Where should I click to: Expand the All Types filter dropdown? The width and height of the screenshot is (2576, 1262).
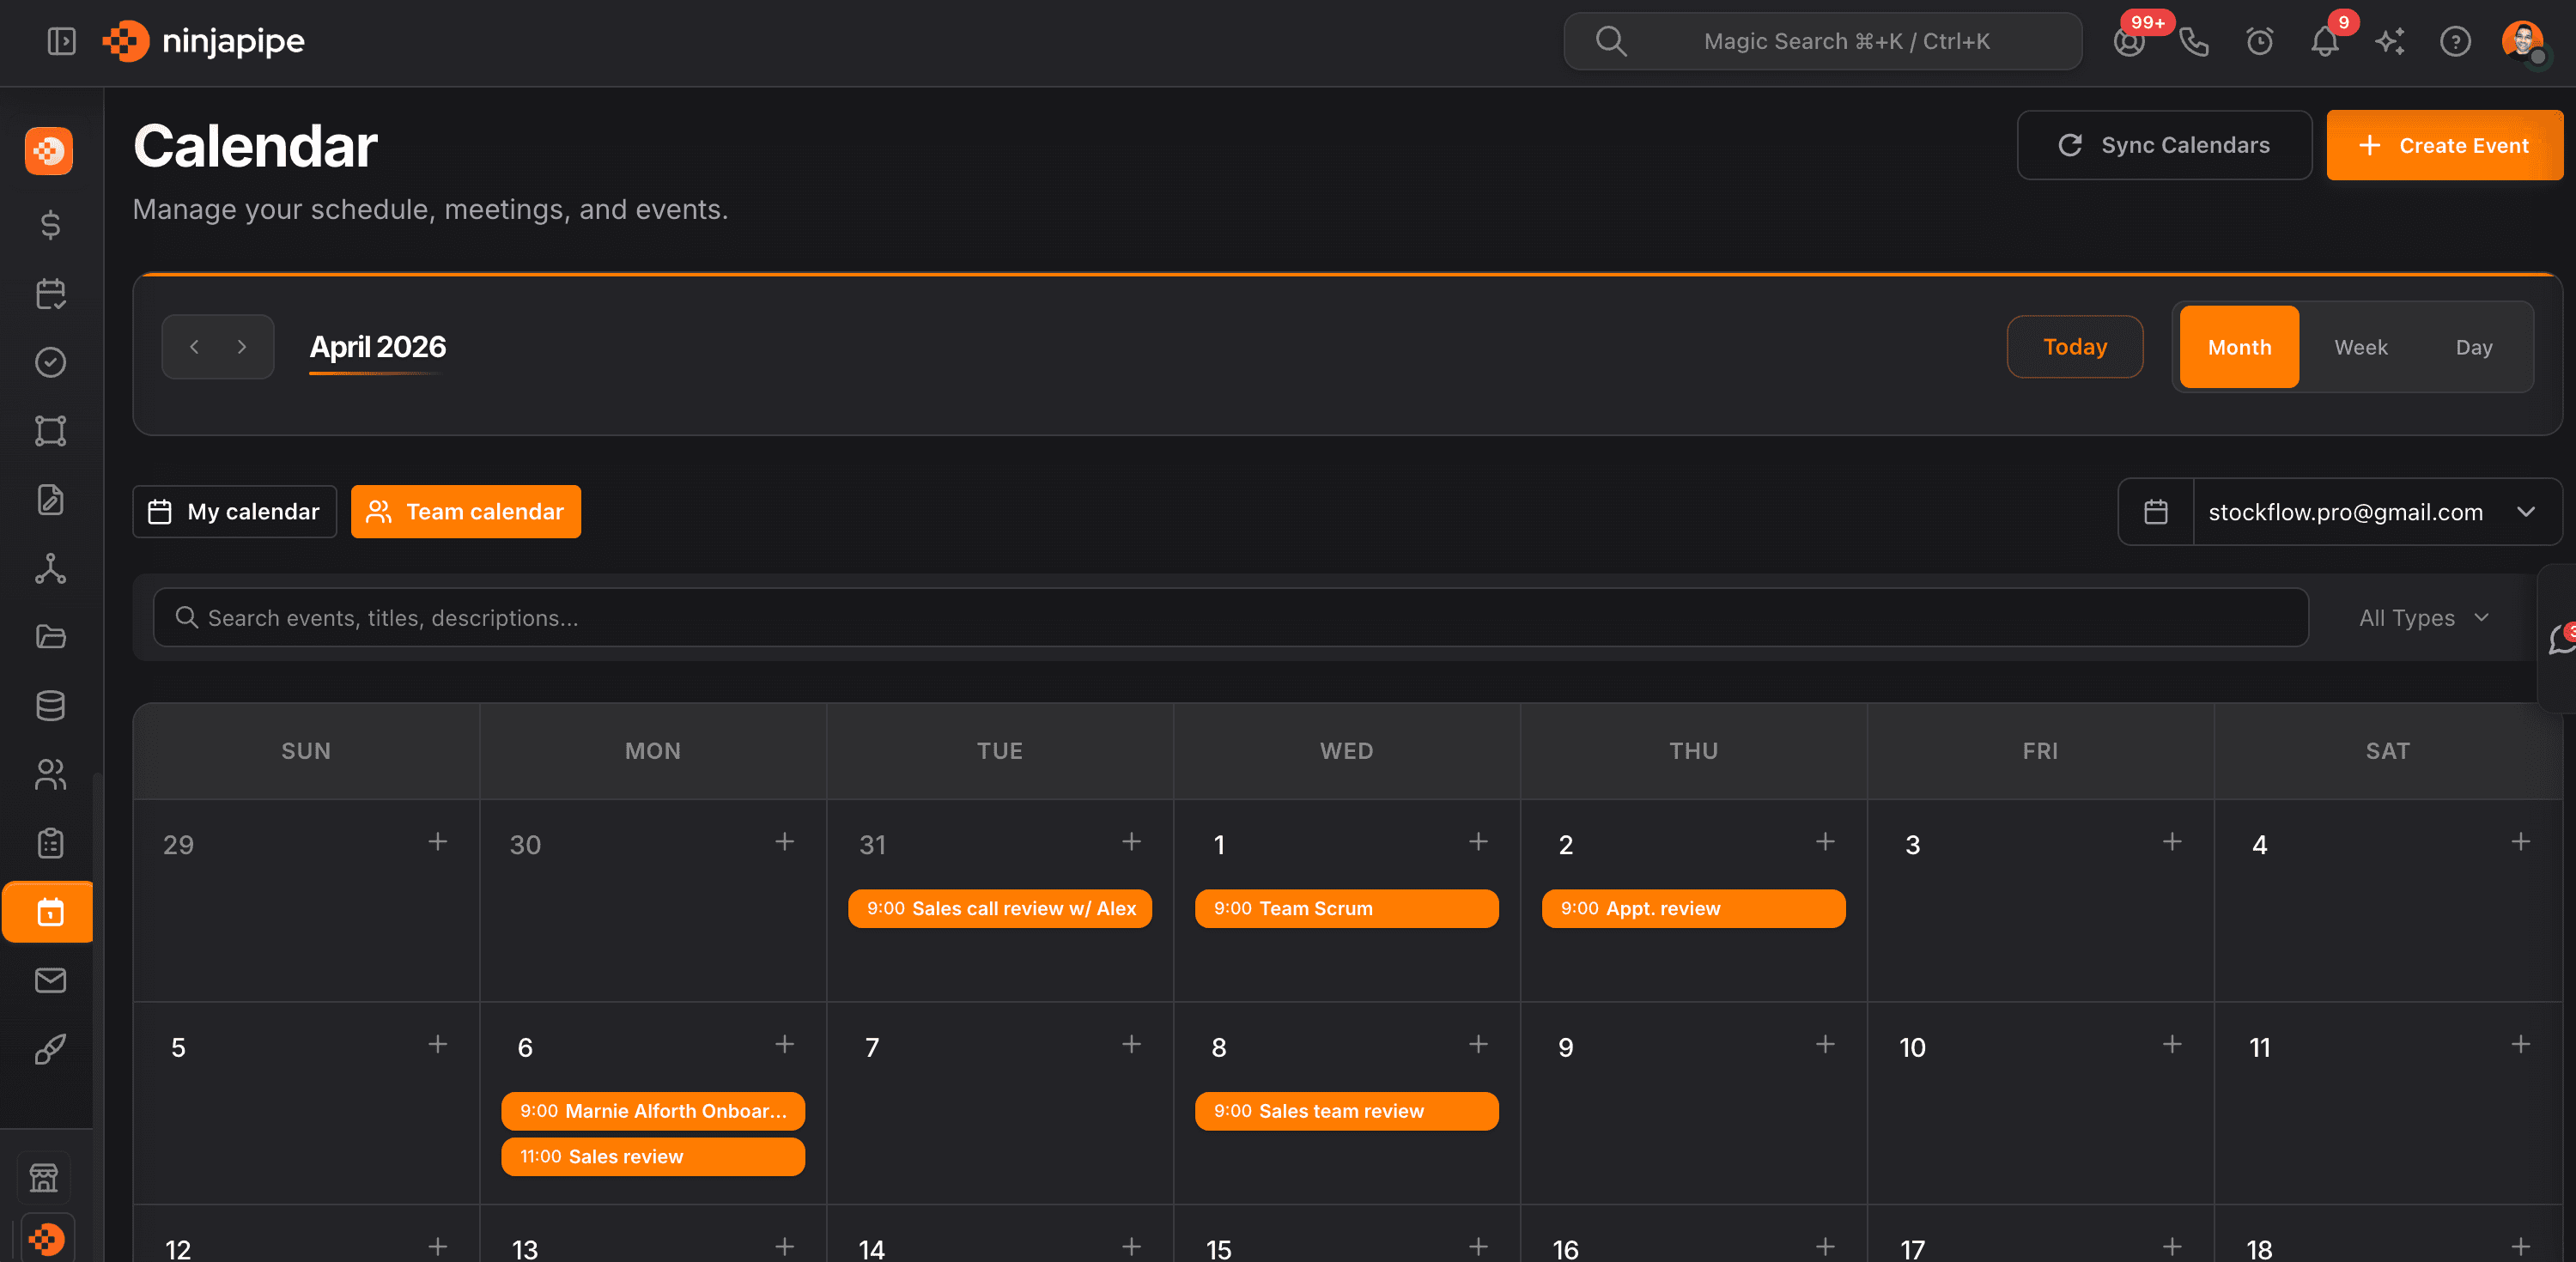coord(2423,618)
